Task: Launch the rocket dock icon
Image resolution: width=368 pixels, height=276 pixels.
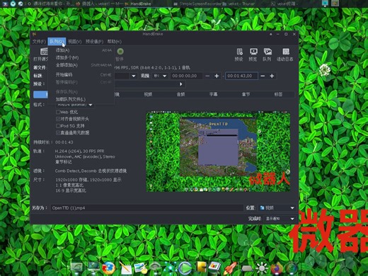Action: pos(230,268)
